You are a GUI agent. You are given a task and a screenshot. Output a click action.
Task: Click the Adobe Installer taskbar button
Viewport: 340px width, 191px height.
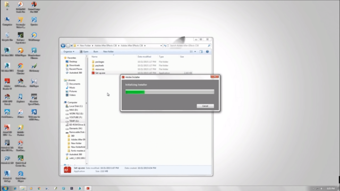(x=88, y=188)
